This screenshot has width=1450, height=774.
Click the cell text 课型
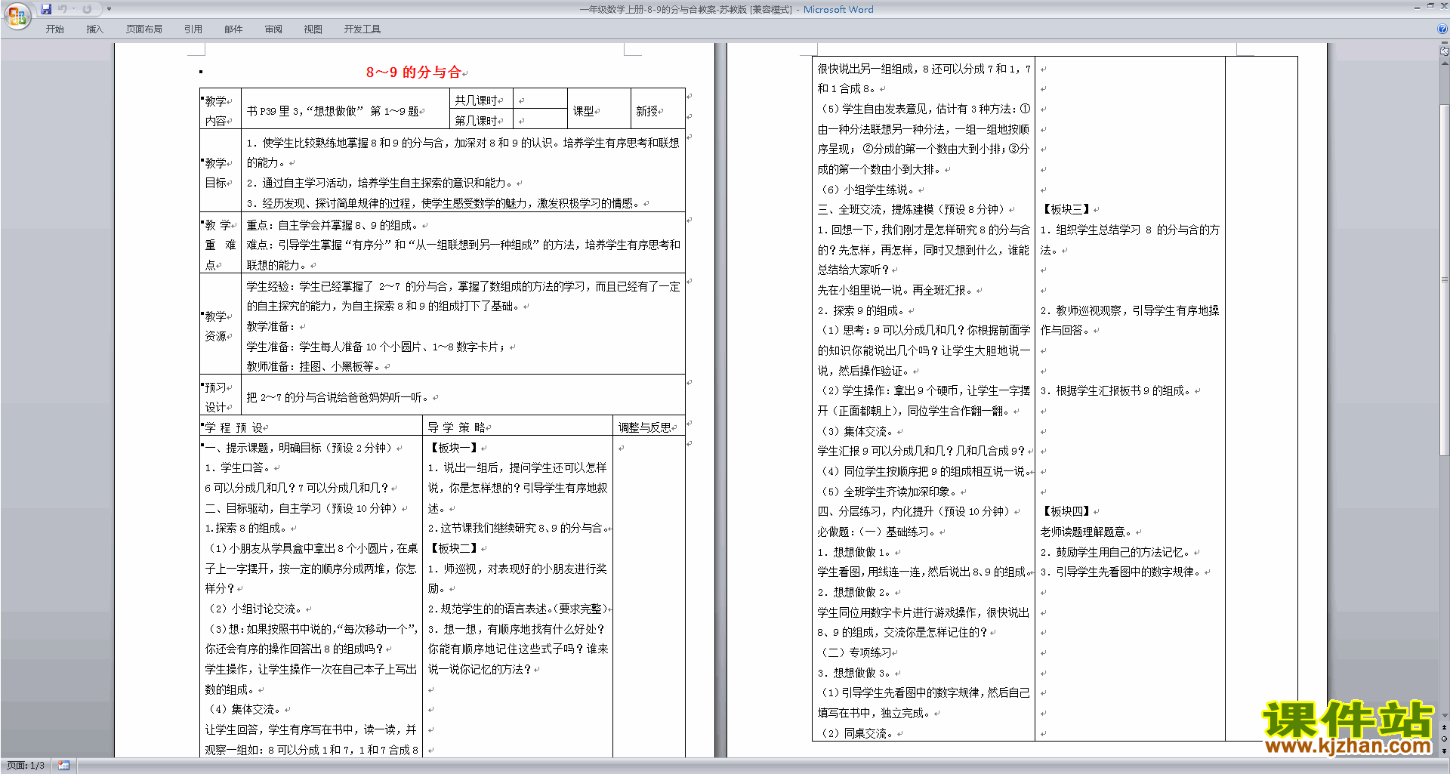pyautogui.click(x=583, y=111)
